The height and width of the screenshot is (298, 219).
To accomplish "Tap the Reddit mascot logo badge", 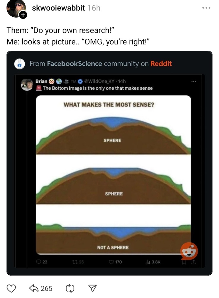I will pyautogui.click(x=189, y=251).
